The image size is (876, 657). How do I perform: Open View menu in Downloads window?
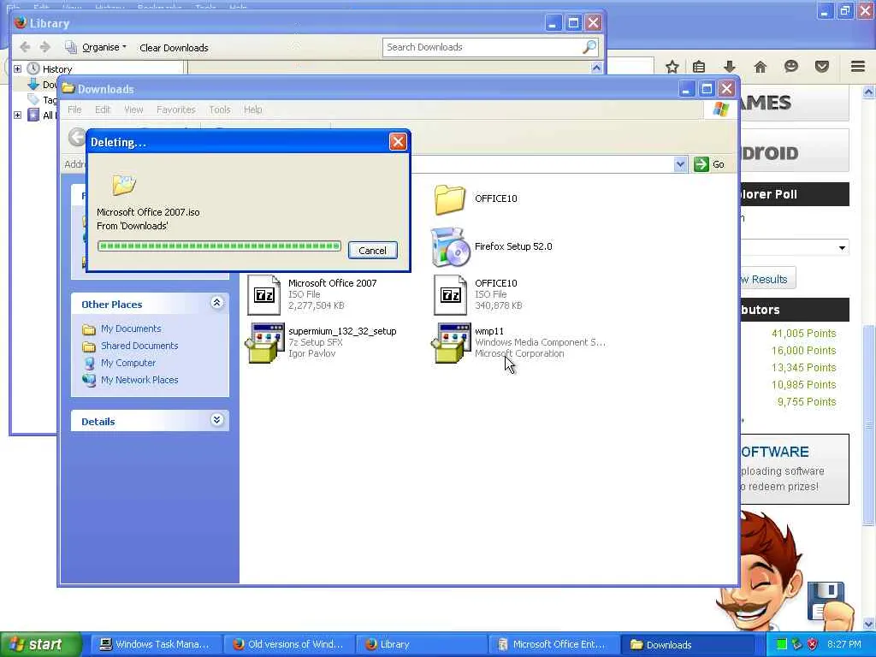(133, 109)
